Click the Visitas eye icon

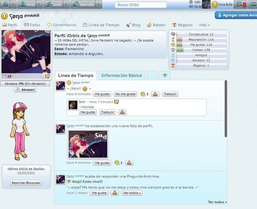coord(173,50)
